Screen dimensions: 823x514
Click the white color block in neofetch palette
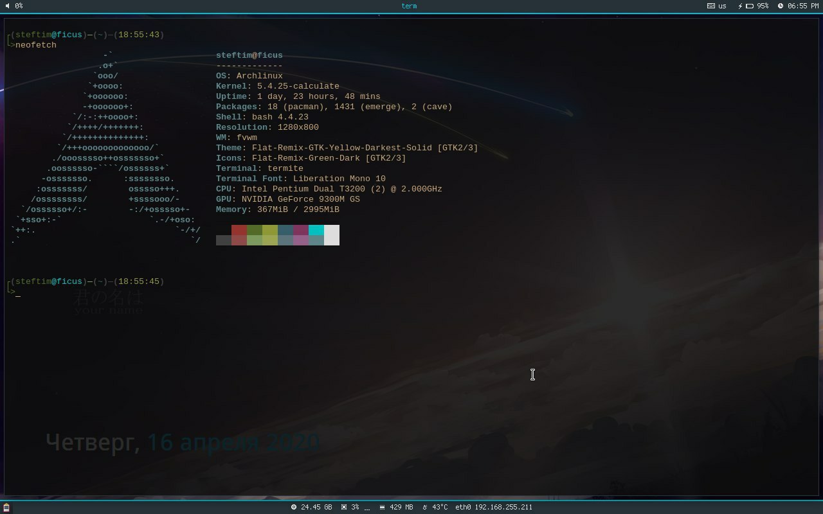(332, 235)
